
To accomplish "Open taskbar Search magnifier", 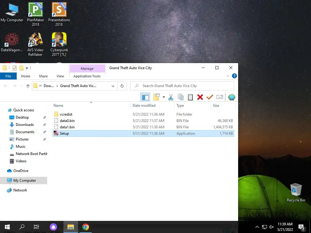I will [x=22, y=227].
